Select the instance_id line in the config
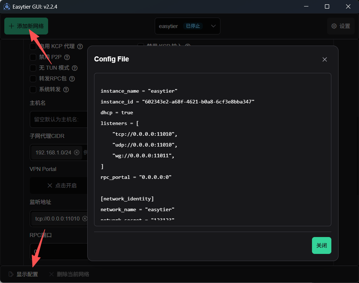 tap(177, 102)
